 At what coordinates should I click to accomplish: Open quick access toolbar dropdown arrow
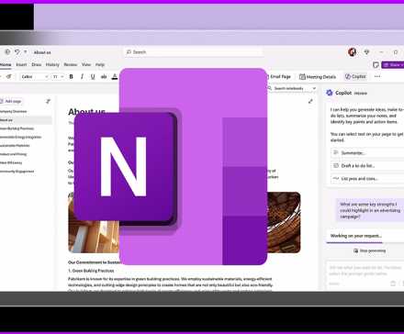(x=26, y=52)
